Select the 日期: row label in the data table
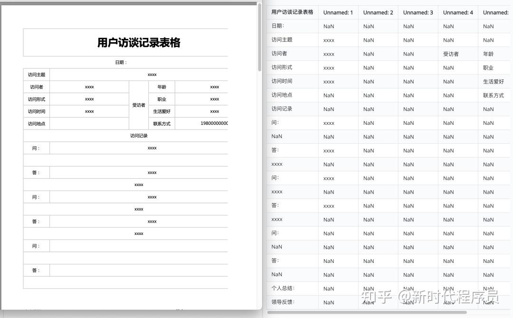This screenshot has width=513, height=318. click(x=278, y=26)
